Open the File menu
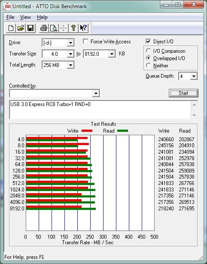Viewport: 207px width, 264px height. [10, 17]
